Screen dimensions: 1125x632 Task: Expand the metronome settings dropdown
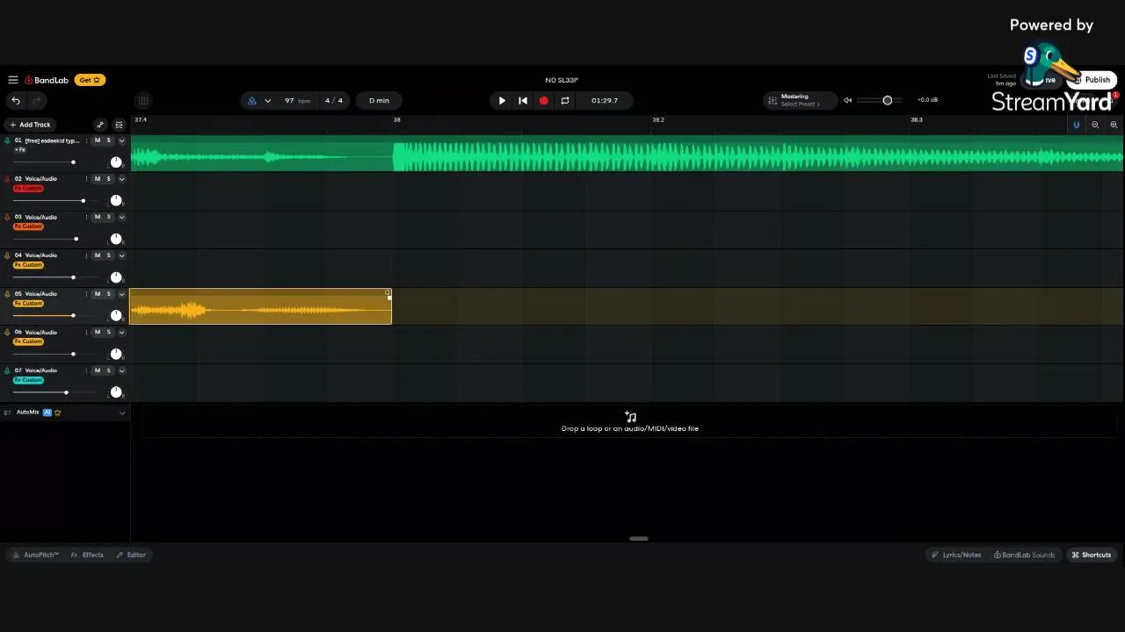click(267, 101)
